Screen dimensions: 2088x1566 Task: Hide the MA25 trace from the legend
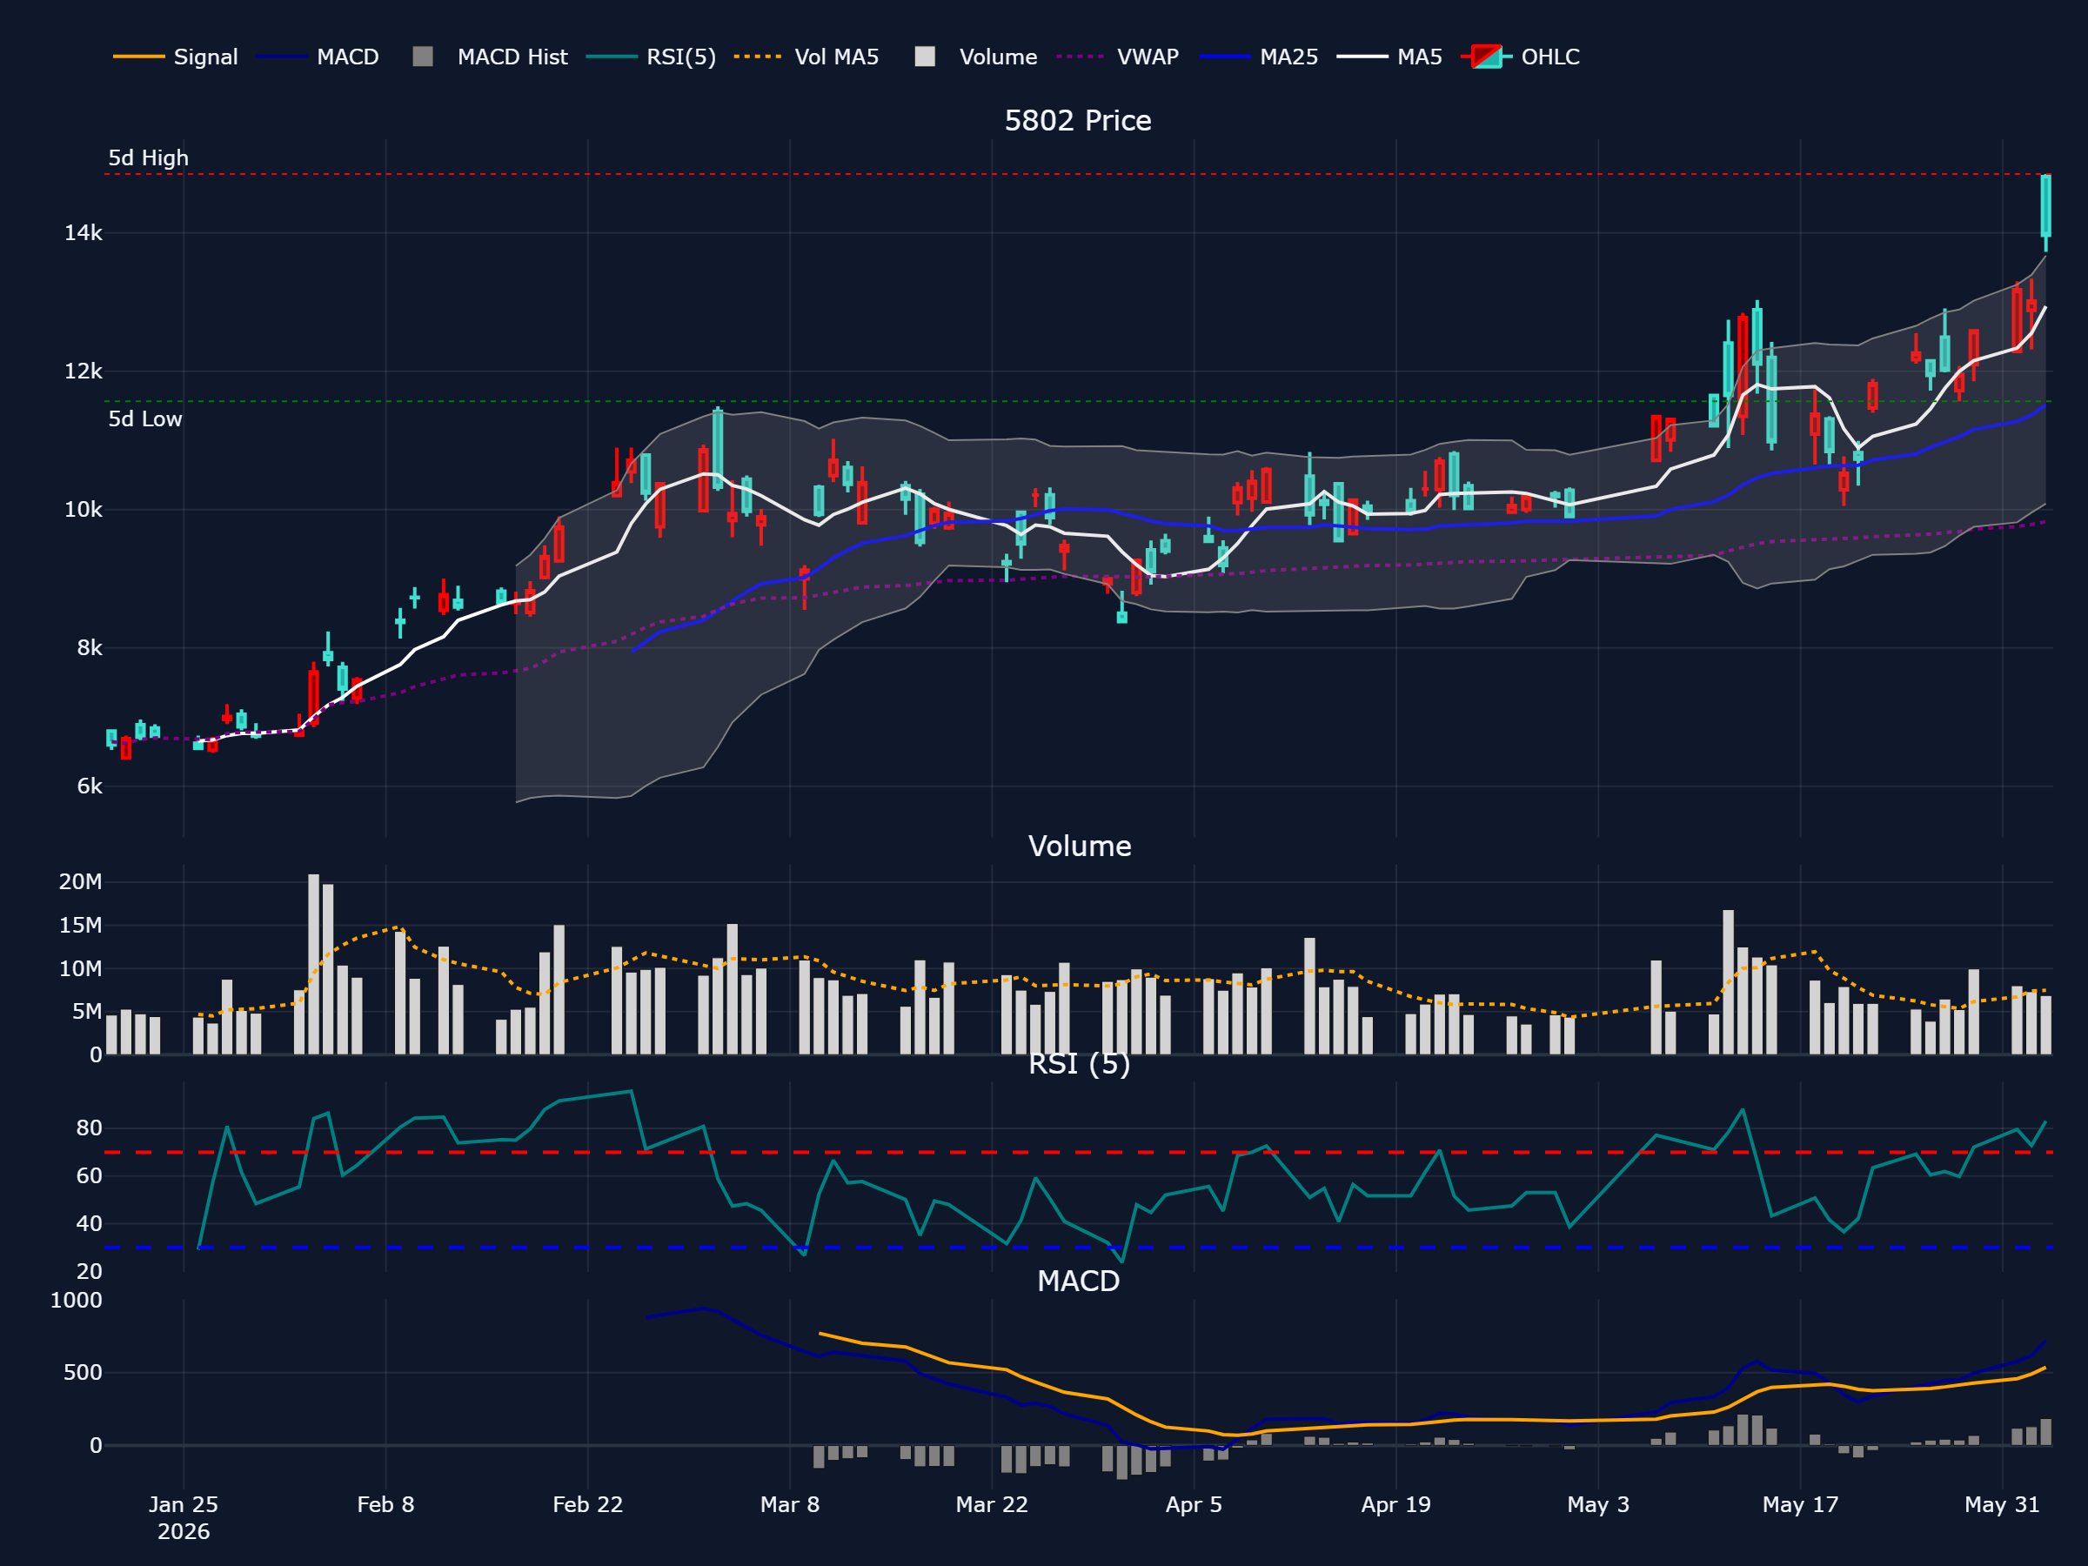(1258, 57)
